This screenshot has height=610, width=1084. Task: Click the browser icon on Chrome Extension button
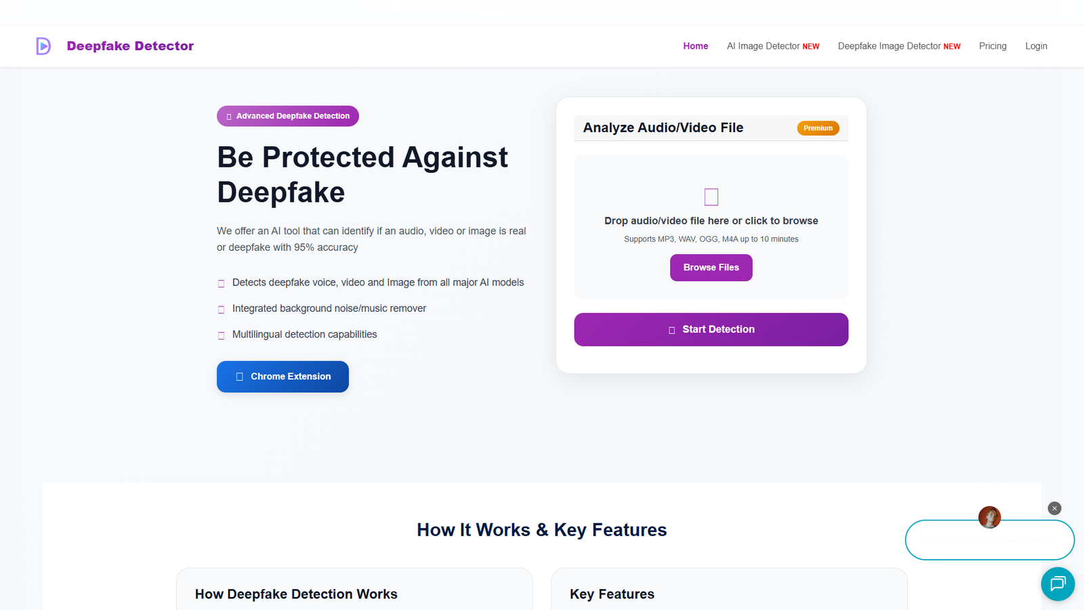(239, 376)
